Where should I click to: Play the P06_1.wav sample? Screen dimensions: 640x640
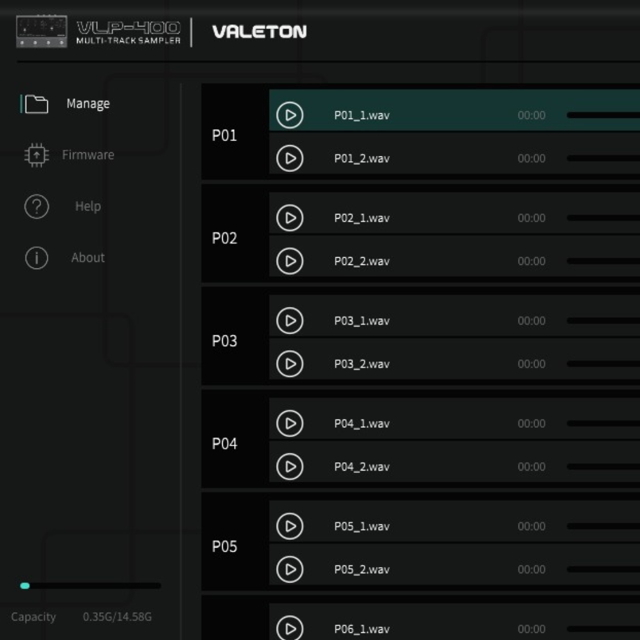pos(290,628)
